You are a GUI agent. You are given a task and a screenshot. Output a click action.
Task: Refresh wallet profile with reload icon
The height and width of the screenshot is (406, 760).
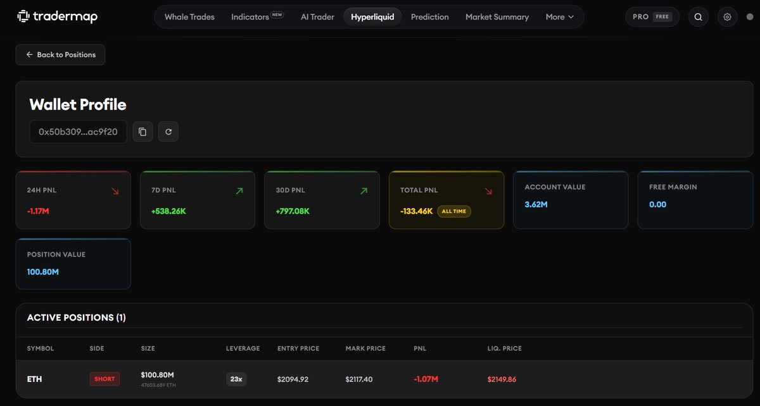[168, 132]
